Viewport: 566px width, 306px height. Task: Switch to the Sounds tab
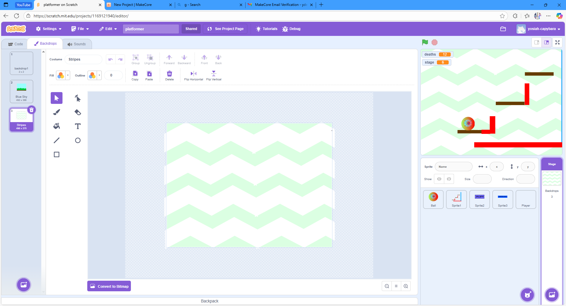point(77,44)
